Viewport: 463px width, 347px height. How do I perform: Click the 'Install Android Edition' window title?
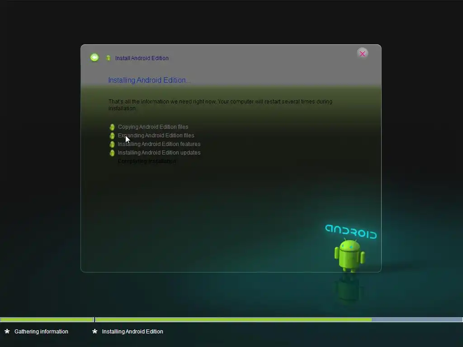142,58
